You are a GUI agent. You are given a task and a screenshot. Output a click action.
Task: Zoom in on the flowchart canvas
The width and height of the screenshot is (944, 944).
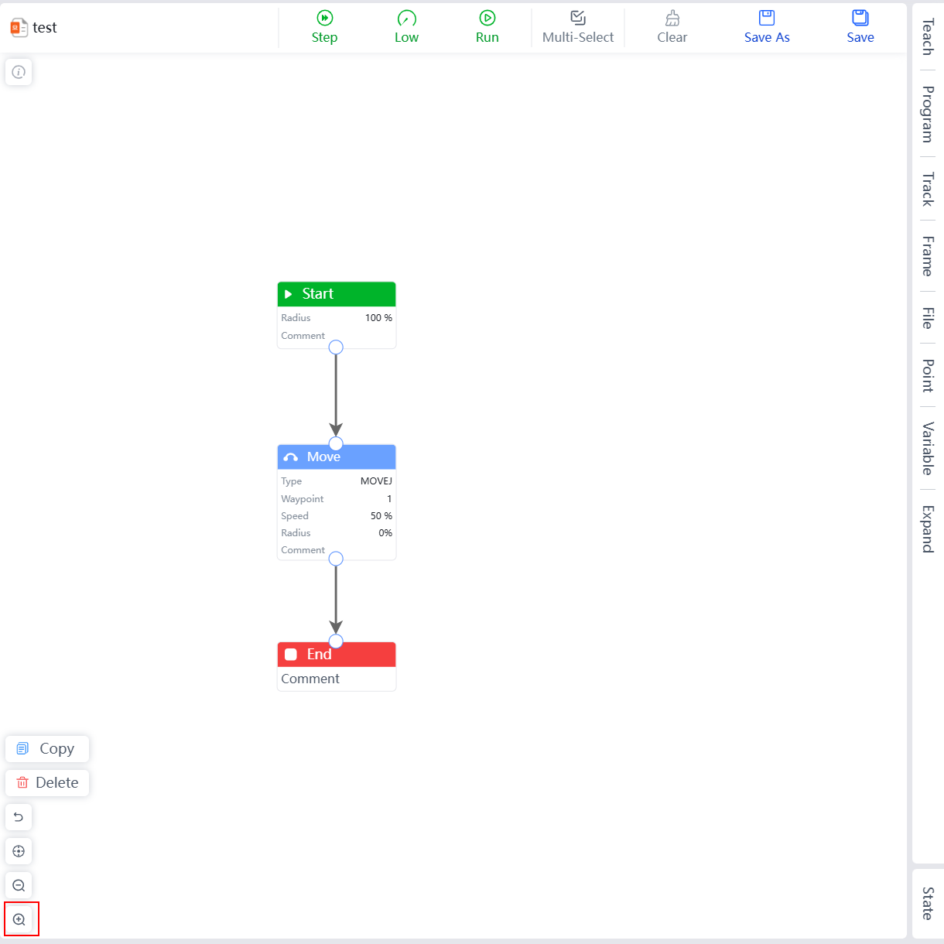coord(20,919)
